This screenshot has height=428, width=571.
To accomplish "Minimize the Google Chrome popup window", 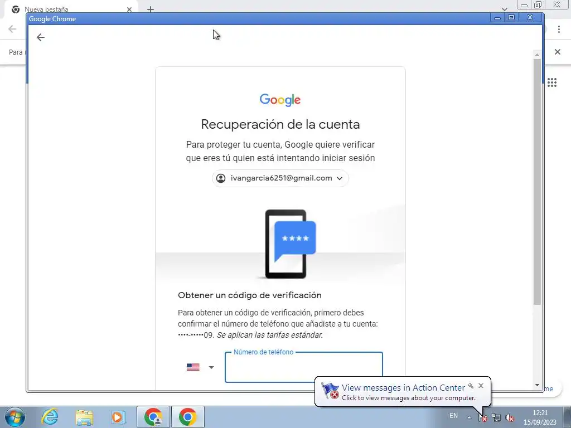I will (x=497, y=17).
